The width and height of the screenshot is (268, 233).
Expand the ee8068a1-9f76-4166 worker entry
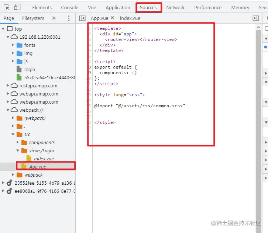3,191
